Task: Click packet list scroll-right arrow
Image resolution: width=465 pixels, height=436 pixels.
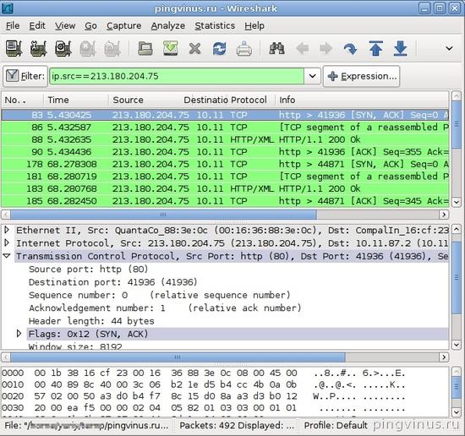Action: tap(444, 215)
